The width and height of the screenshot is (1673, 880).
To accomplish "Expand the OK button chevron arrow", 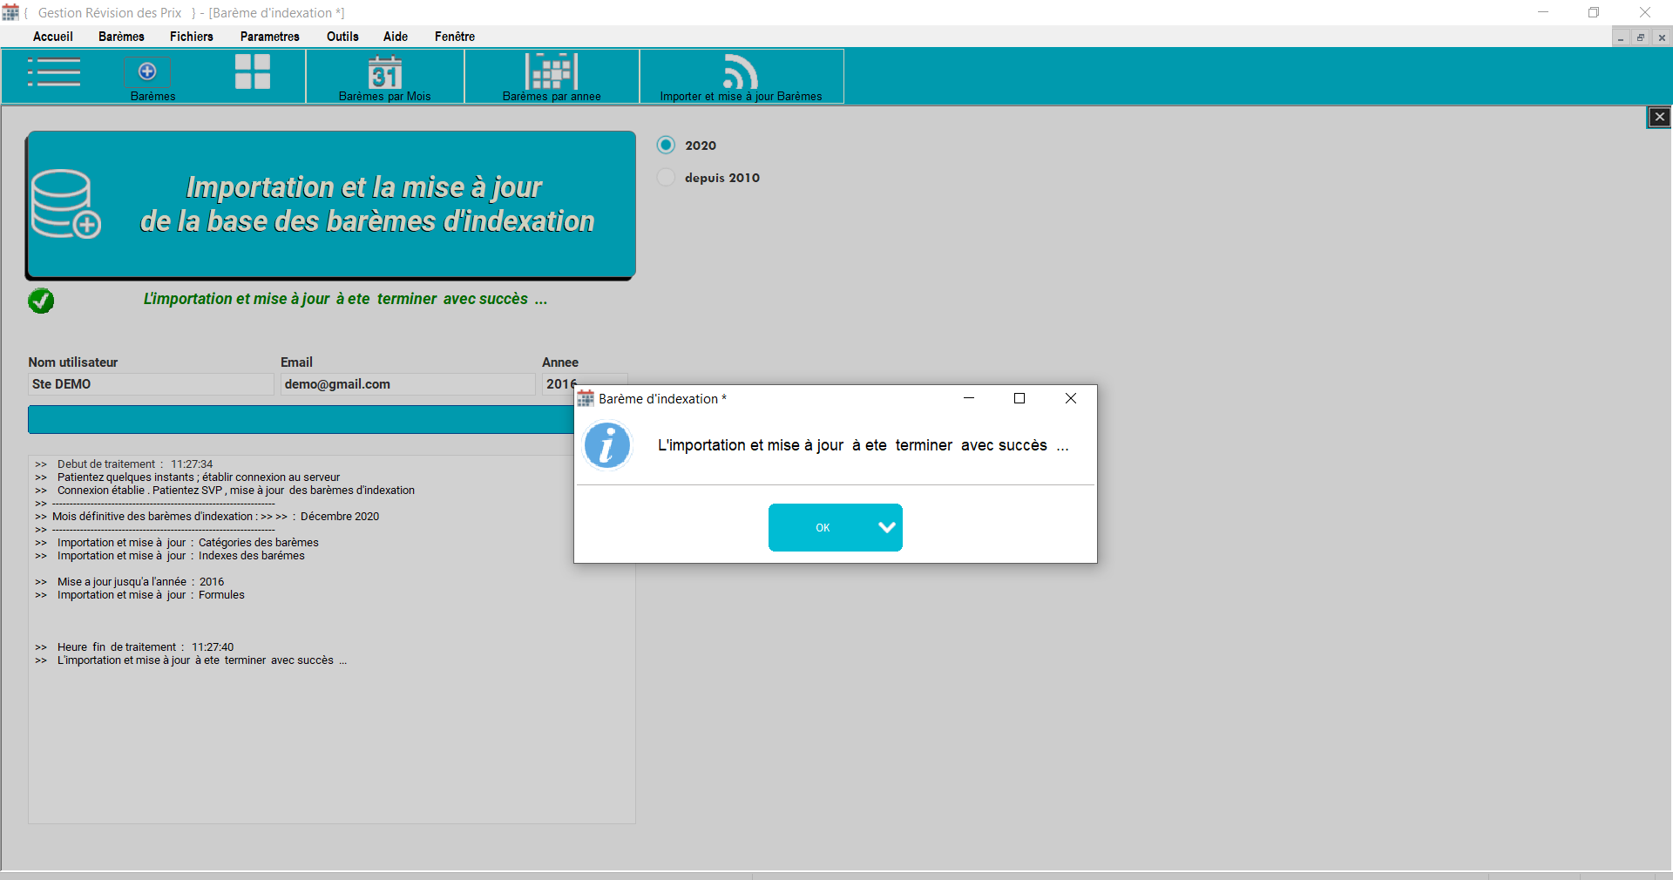I will click(x=886, y=527).
